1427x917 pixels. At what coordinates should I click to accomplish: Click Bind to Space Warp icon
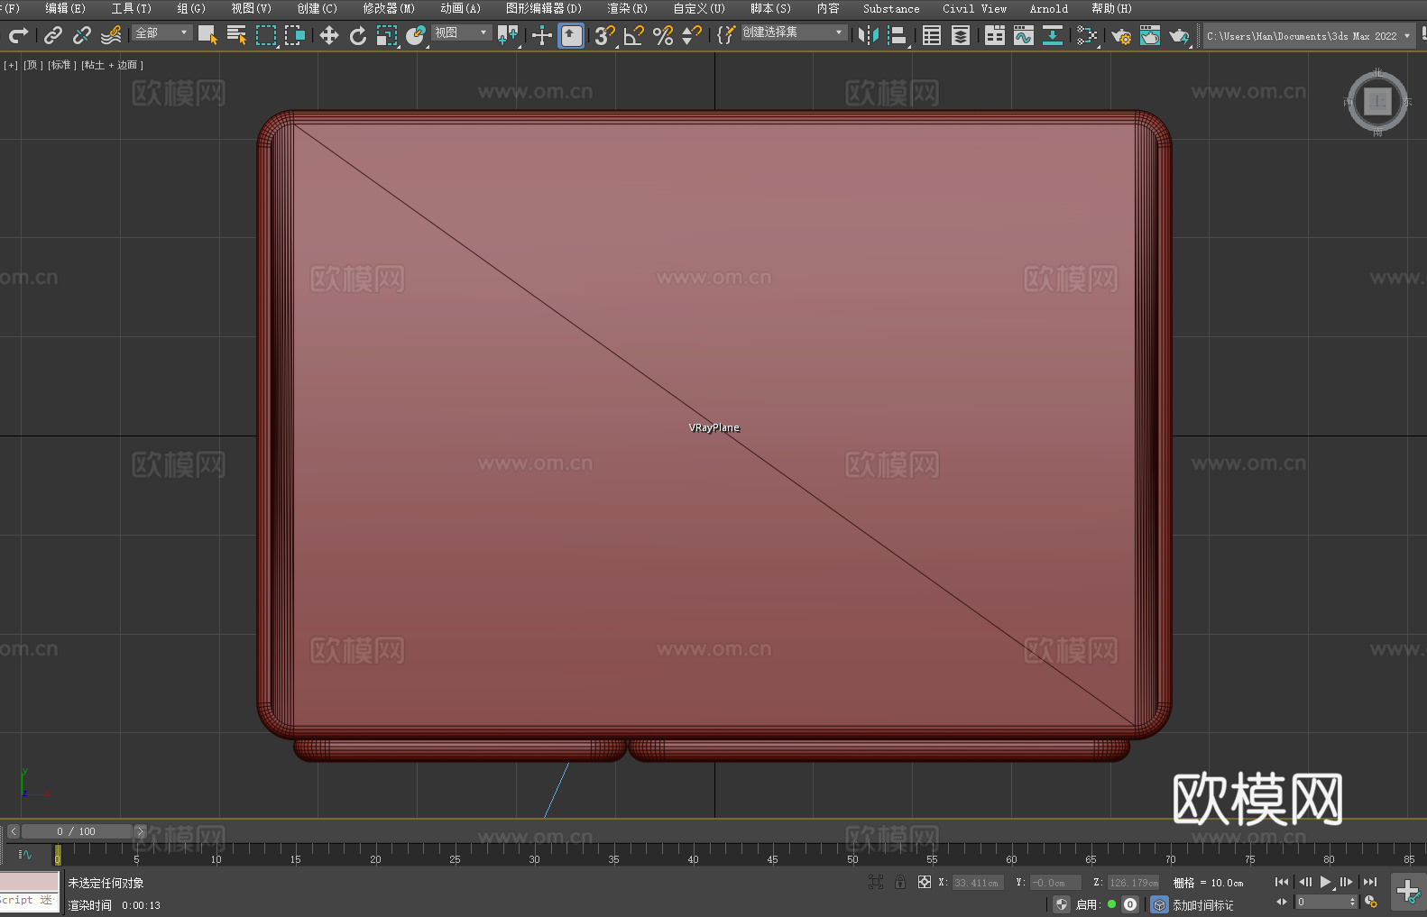click(111, 35)
